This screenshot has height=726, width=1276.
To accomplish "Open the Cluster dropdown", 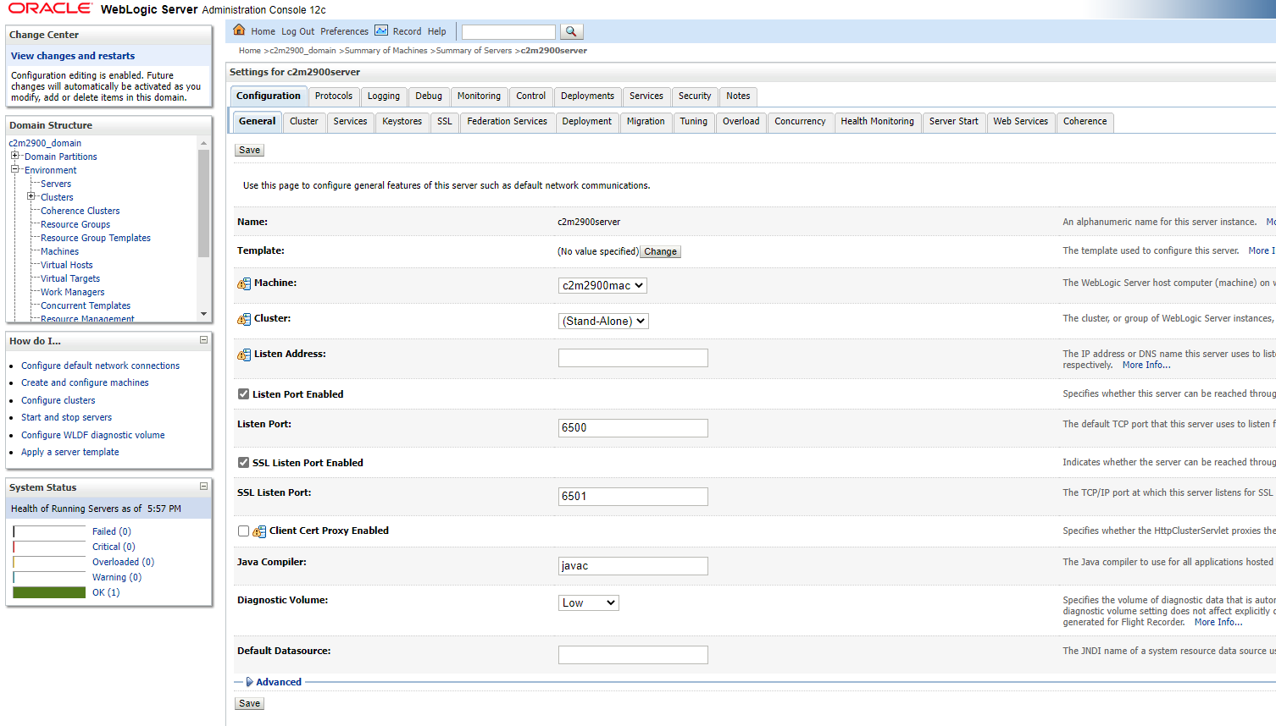I will [x=603, y=322].
